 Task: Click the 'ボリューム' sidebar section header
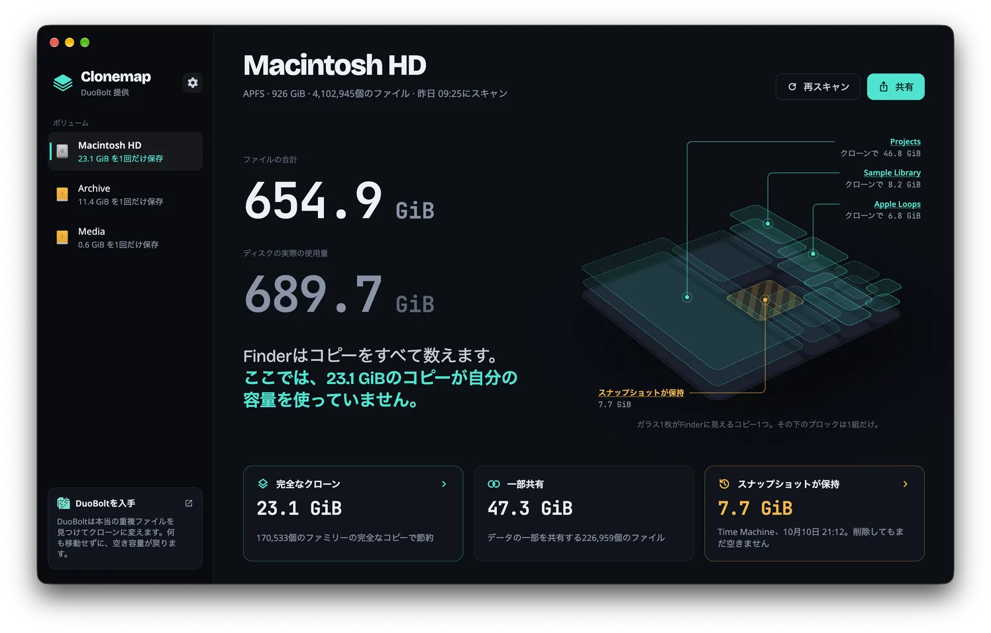[x=71, y=123]
